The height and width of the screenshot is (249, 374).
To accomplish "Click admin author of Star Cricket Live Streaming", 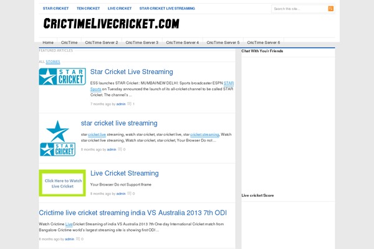I will tap(121, 104).
